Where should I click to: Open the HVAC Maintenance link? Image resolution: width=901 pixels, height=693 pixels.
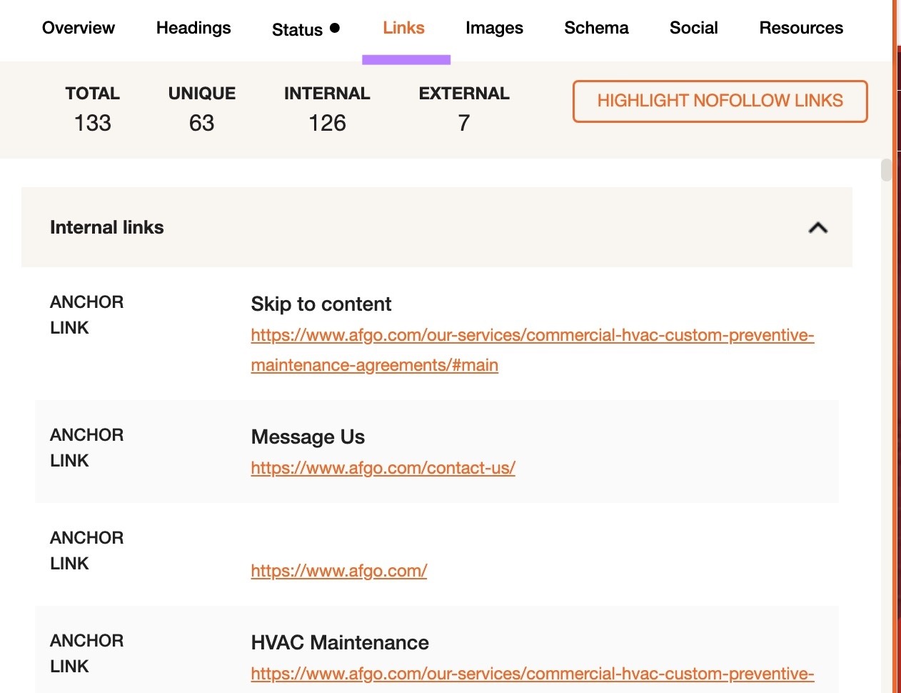(532, 673)
